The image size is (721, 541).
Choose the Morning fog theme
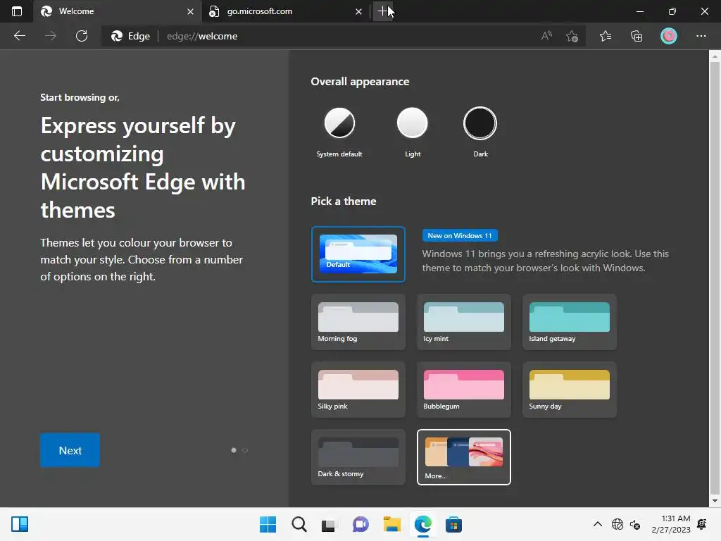(358, 322)
